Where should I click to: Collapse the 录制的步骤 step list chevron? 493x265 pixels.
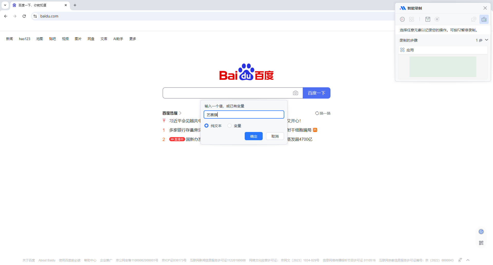486,40
